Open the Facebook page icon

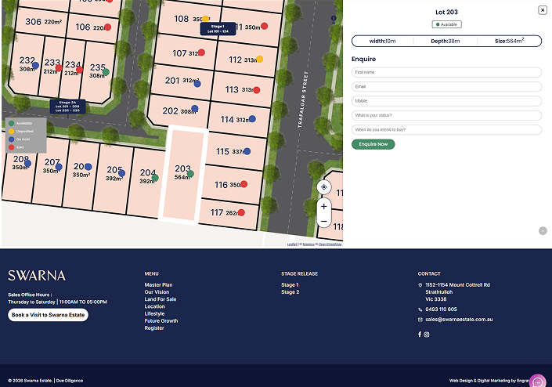[420, 335]
